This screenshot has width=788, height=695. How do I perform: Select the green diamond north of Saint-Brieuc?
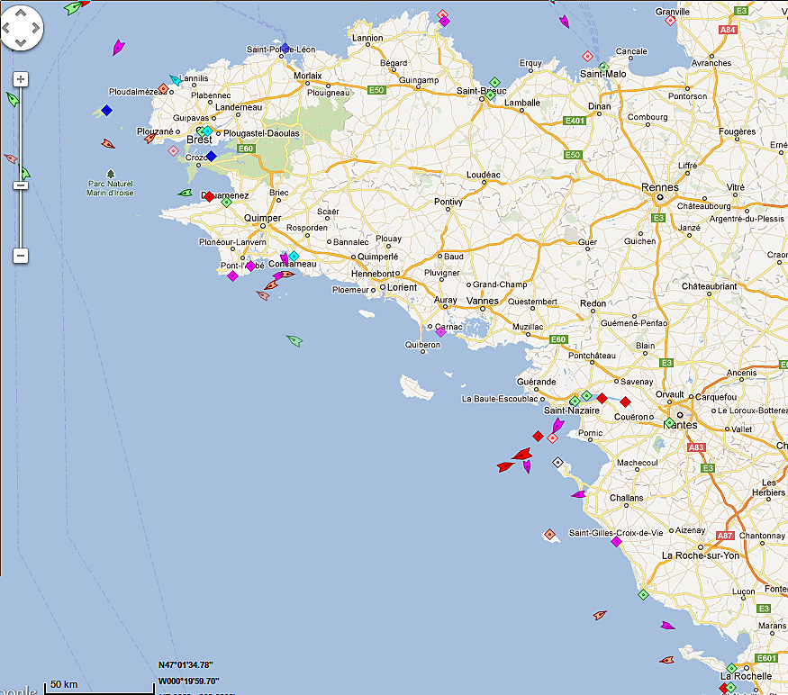pyautogui.click(x=494, y=82)
